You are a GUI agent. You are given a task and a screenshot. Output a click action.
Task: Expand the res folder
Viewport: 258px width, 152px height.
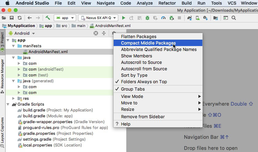14,98
